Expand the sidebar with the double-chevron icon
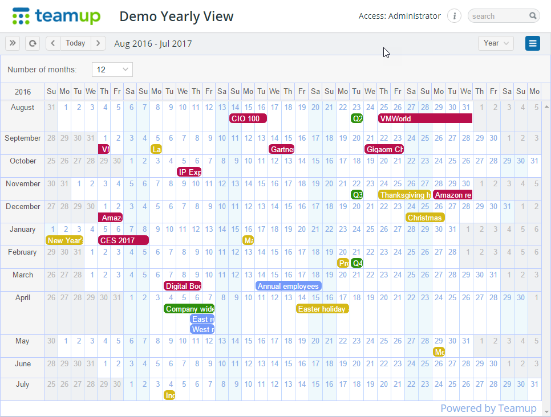 click(12, 43)
